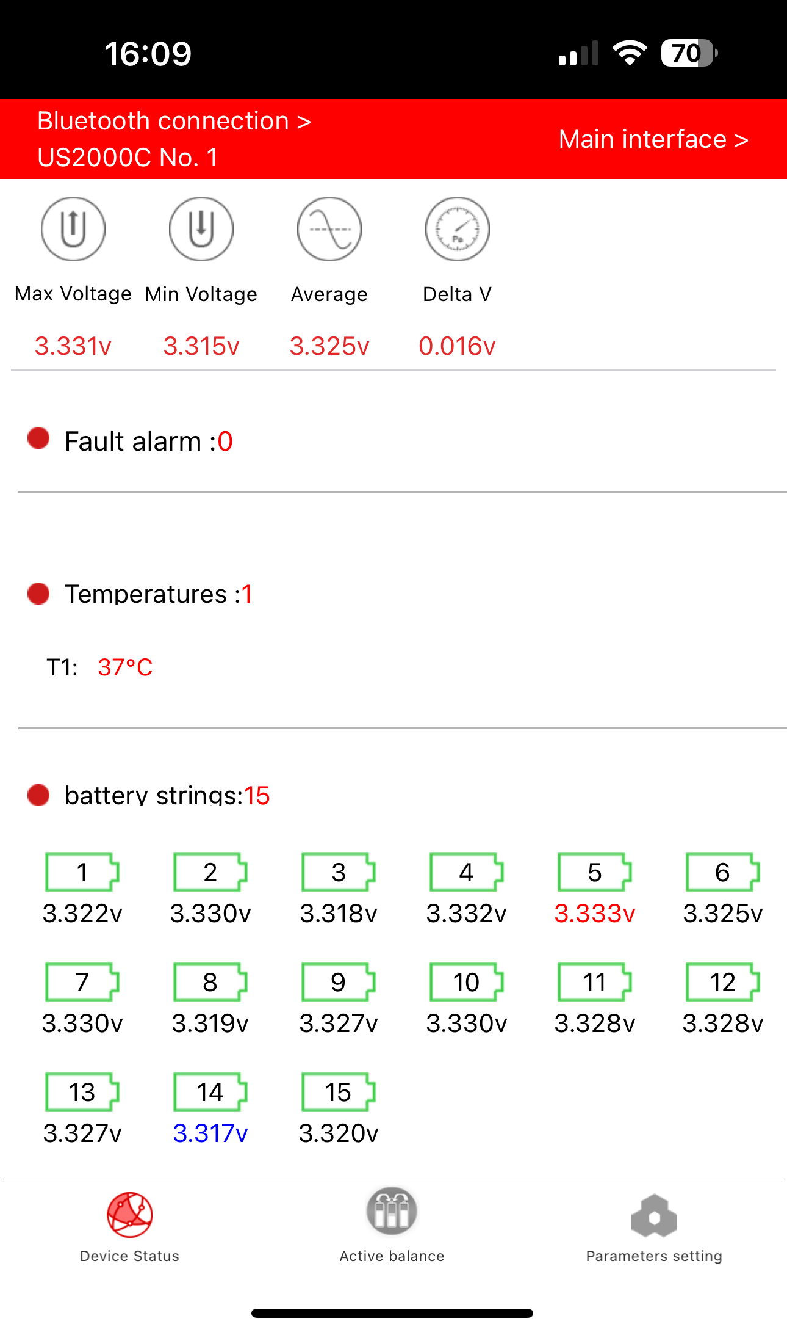Tap battery cell 15 icon

pyautogui.click(x=339, y=1092)
